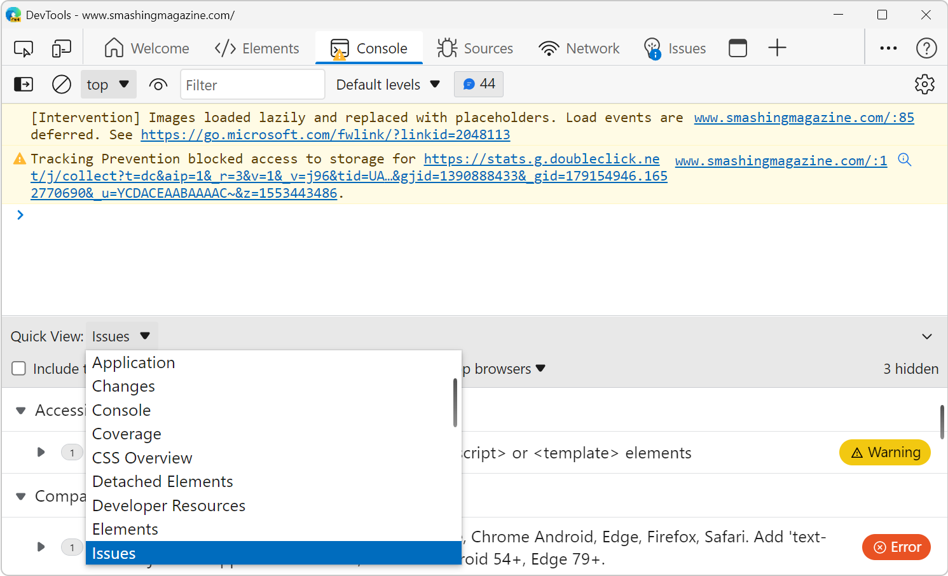Click inside the console Filter field
This screenshot has width=948, height=576.
click(252, 84)
